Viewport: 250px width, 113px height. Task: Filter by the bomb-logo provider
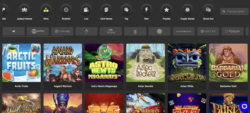coord(135,31)
